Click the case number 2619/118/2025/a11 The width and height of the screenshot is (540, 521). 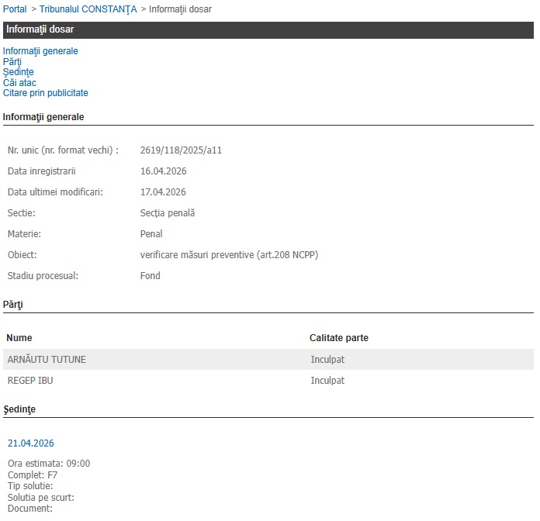pos(181,150)
